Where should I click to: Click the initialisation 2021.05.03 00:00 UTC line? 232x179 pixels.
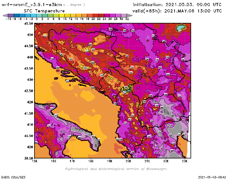(177, 5)
